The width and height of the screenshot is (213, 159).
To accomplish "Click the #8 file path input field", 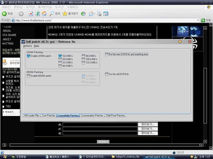I will (x=100, y=133).
